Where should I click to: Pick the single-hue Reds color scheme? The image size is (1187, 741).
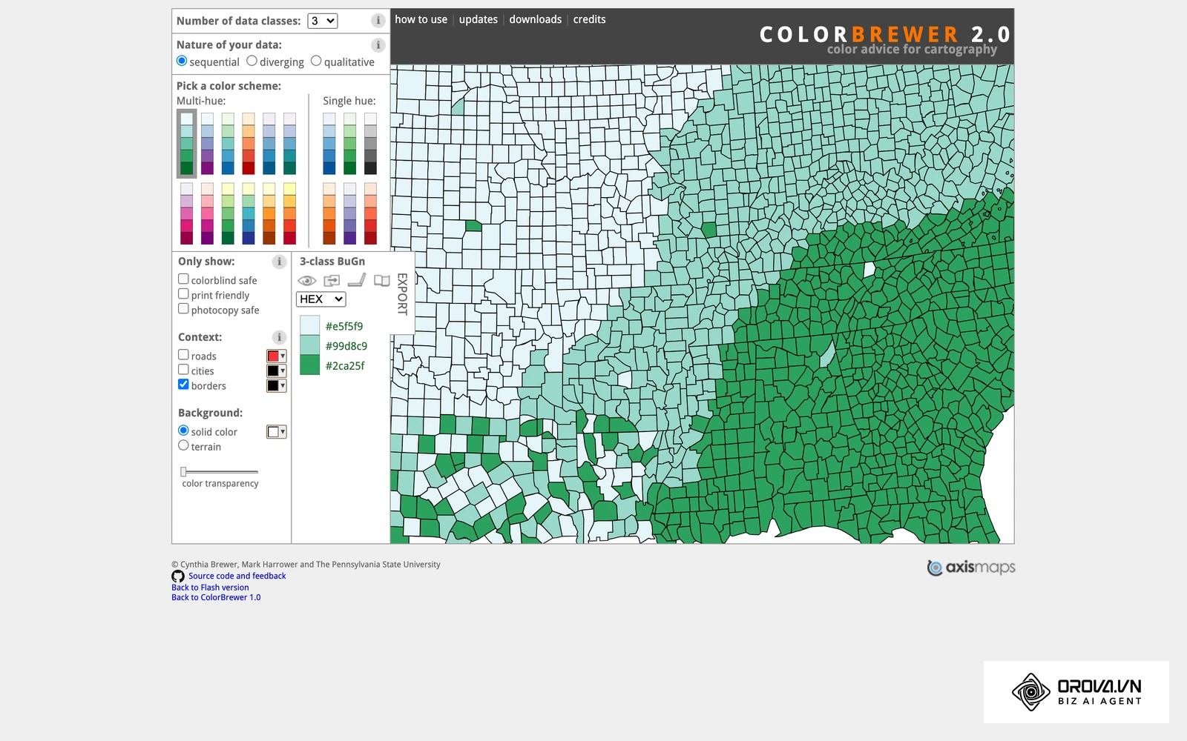[x=370, y=213]
